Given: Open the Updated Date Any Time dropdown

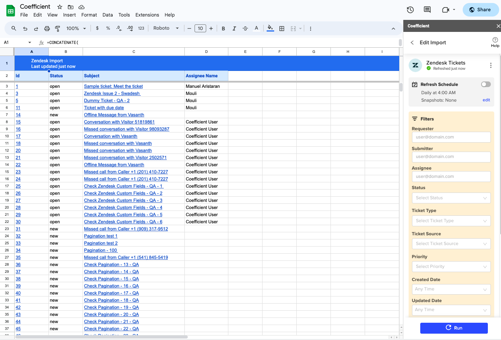Looking at the screenshot, I should click(451, 310).
